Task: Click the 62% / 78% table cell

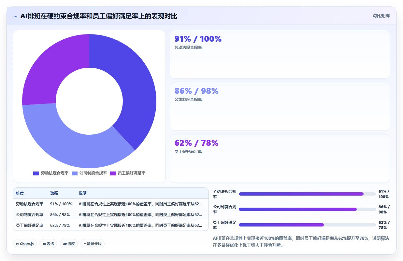Action: pos(60,225)
